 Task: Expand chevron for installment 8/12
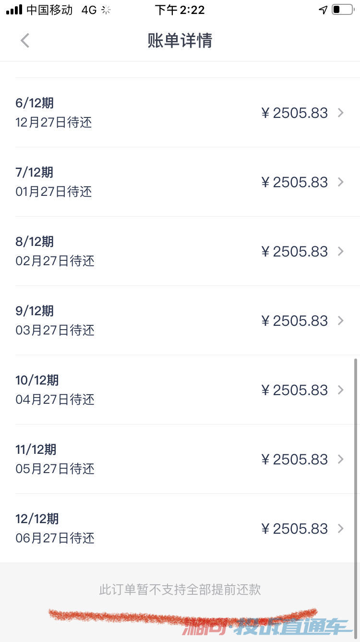[x=341, y=251]
